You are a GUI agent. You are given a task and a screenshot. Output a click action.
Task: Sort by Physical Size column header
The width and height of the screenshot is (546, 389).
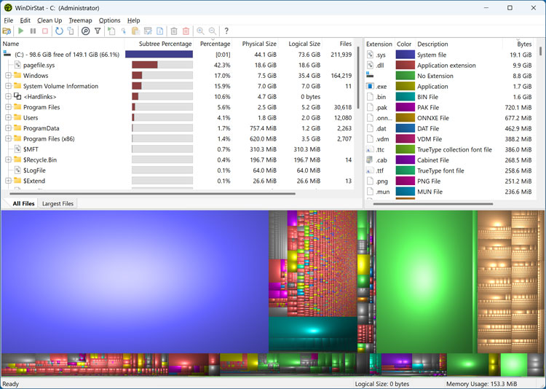click(256, 44)
